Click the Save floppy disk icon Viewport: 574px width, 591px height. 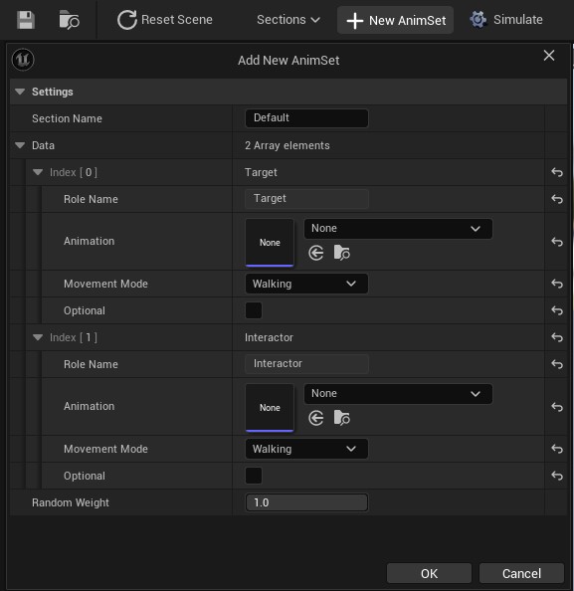pyautogui.click(x=26, y=20)
